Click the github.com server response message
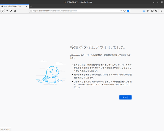The image size is (164, 131). click(100, 57)
